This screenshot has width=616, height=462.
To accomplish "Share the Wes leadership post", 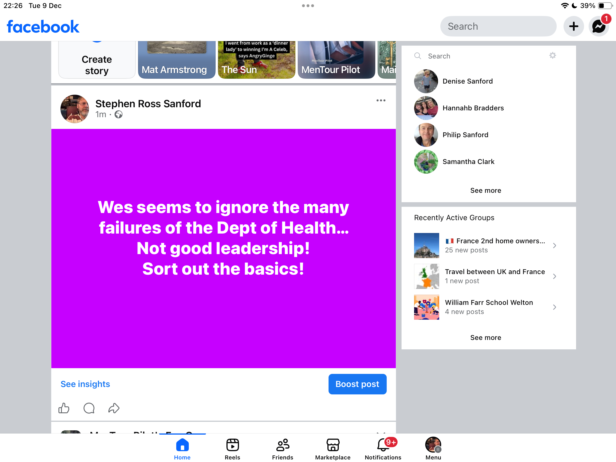I will (114, 408).
